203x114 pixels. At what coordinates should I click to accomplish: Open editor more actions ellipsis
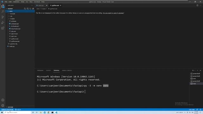tap(200, 5)
